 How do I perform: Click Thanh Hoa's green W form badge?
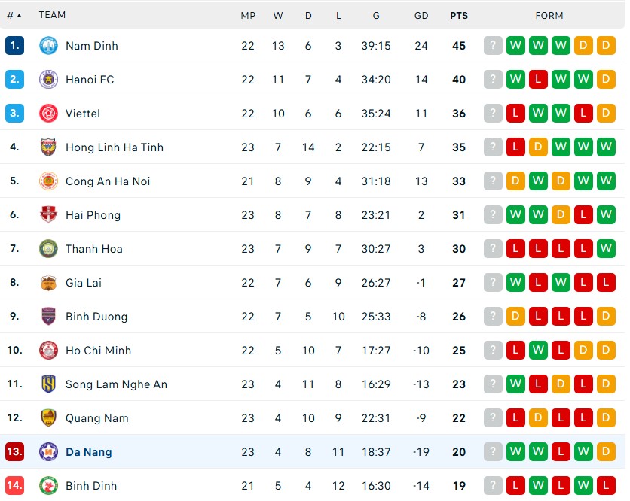pos(606,248)
